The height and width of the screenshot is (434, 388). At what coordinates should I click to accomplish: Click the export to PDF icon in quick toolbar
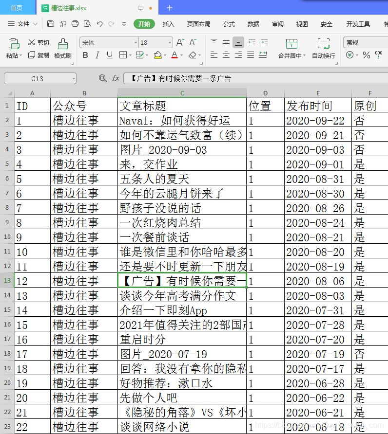tap(63, 24)
